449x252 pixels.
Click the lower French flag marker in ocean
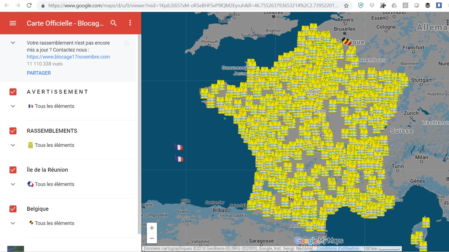[x=179, y=159]
